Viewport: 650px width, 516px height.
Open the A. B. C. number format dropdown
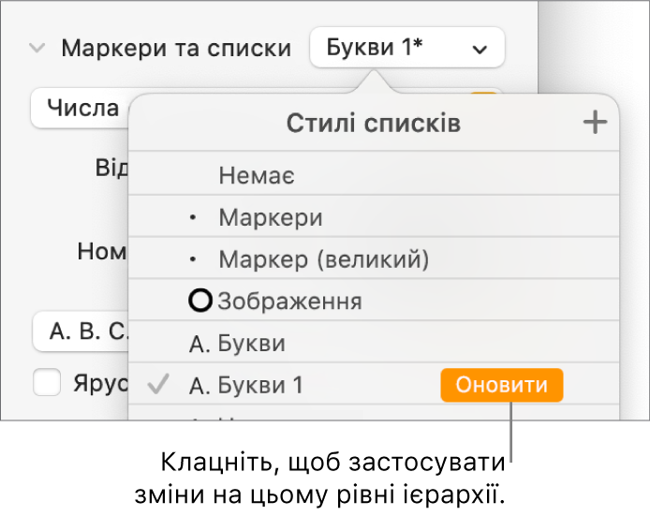pyautogui.click(x=81, y=332)
